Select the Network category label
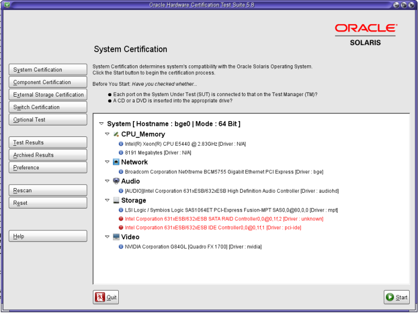 coord(134,162)
